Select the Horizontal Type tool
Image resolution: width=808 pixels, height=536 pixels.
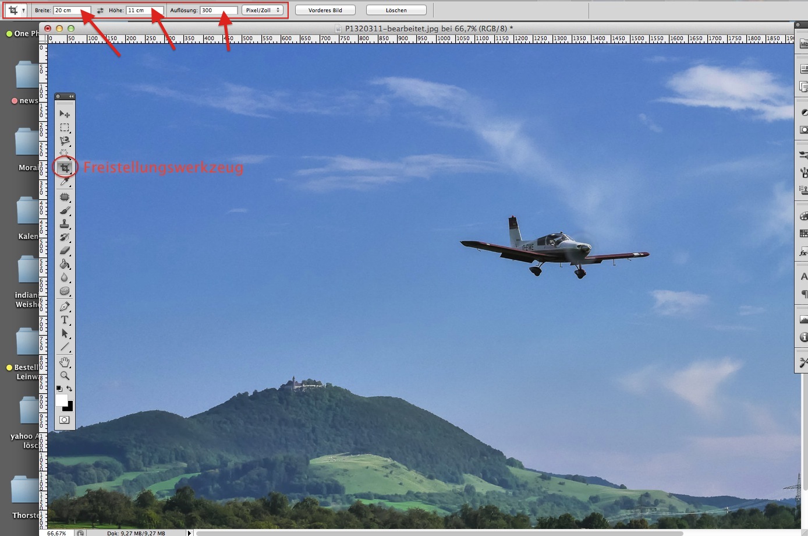(65, 320)
